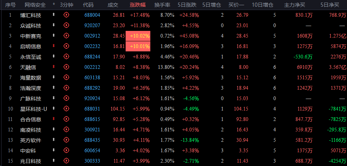Click the play icon for 南凌科技

67,130
